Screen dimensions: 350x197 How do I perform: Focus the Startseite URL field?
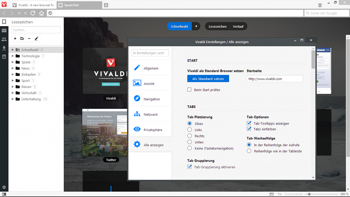(275, 79)
